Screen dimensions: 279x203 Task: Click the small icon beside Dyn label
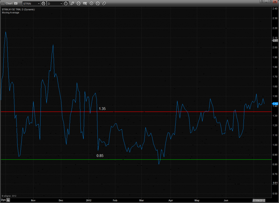tap(8, 200)
